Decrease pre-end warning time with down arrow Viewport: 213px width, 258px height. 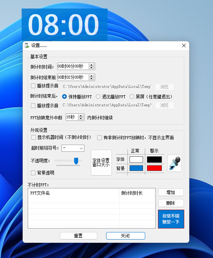point(92,79)
